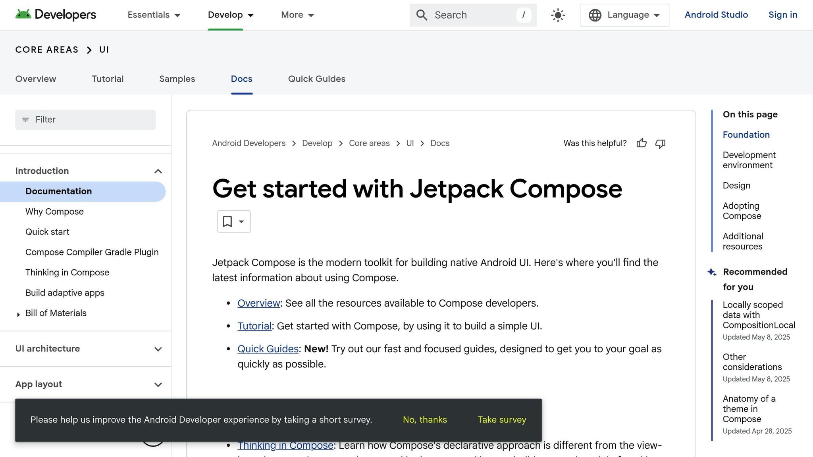
Task: Open Thinking in Compose sidebar item
Action: click(x=67, y=273)
